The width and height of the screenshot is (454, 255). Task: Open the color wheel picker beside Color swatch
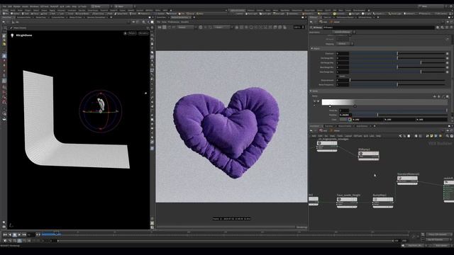pyautogui.click(x=350, y=120)
